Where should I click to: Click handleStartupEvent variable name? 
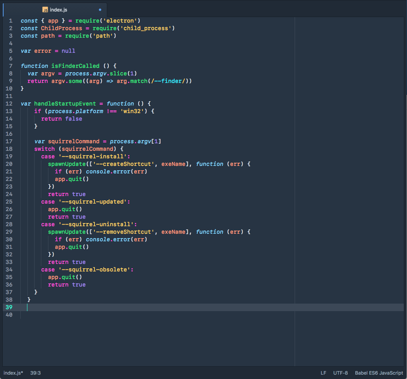65,104
